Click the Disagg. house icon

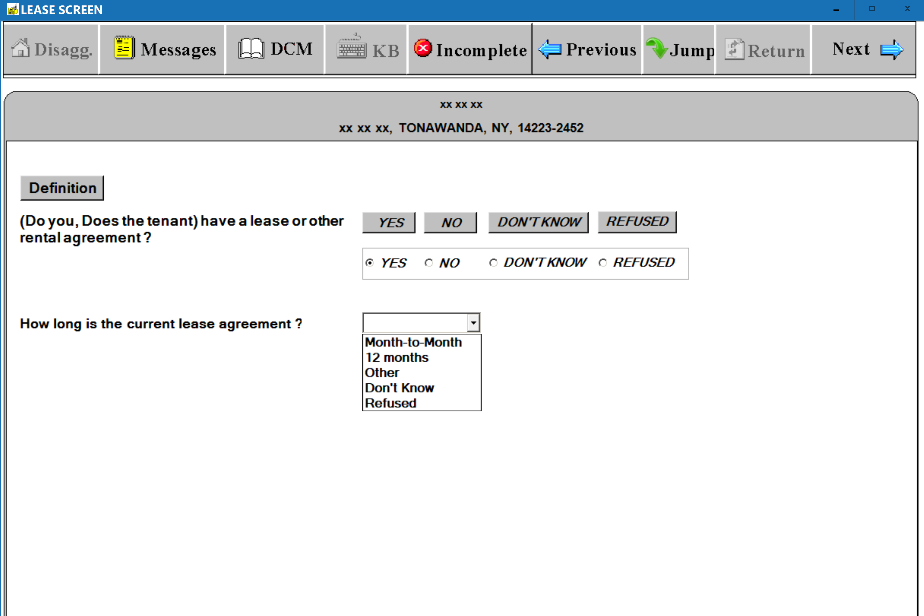(x=20, y=48)
